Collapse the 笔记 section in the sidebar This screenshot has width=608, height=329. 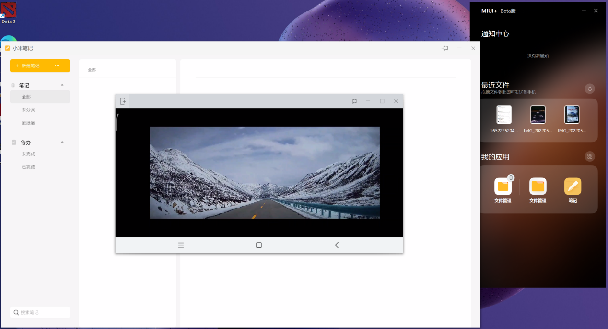coord(62,85)
